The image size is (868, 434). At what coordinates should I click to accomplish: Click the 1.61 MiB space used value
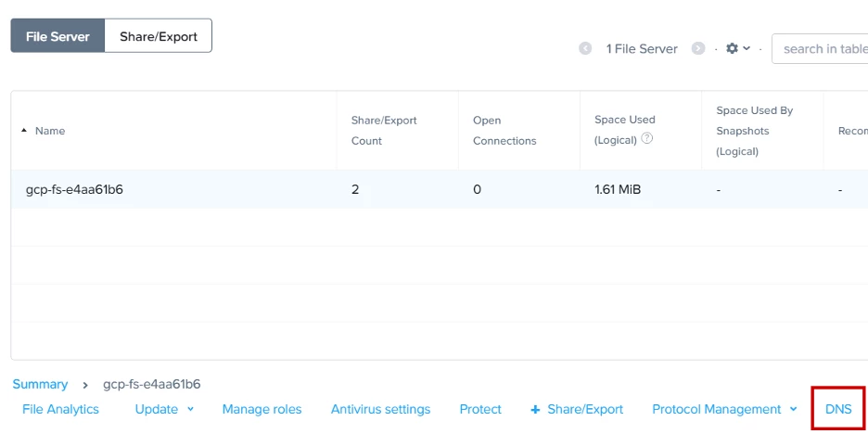(618, 189)
